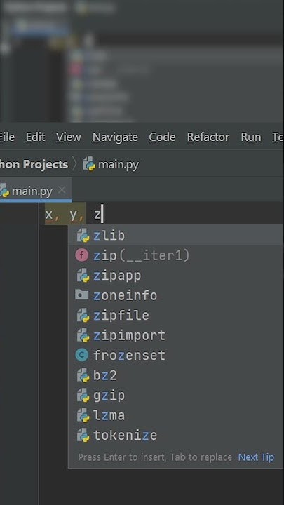
Task: Select zipimport completion suggestion
Action: [x=176, y=335]
